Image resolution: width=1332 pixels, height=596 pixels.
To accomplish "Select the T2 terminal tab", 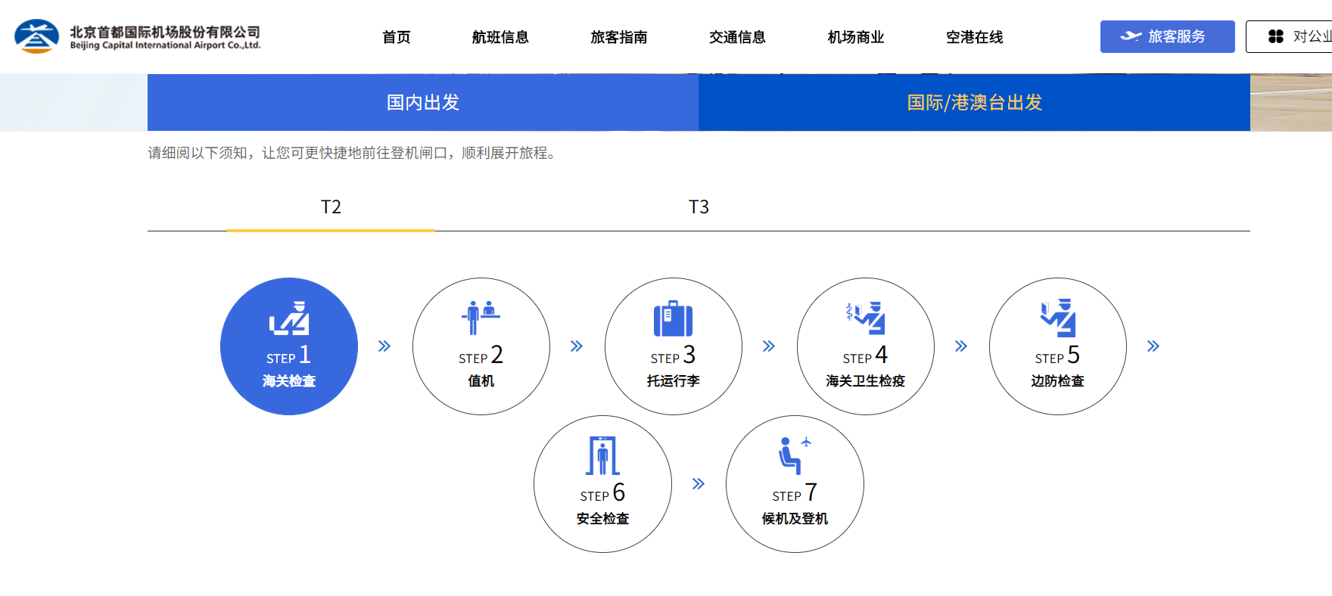I will pyautogui.click(x=331, y=207).
